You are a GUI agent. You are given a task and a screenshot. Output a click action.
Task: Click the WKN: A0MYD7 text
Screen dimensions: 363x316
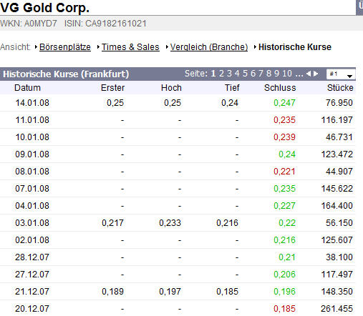pos(29,24)
